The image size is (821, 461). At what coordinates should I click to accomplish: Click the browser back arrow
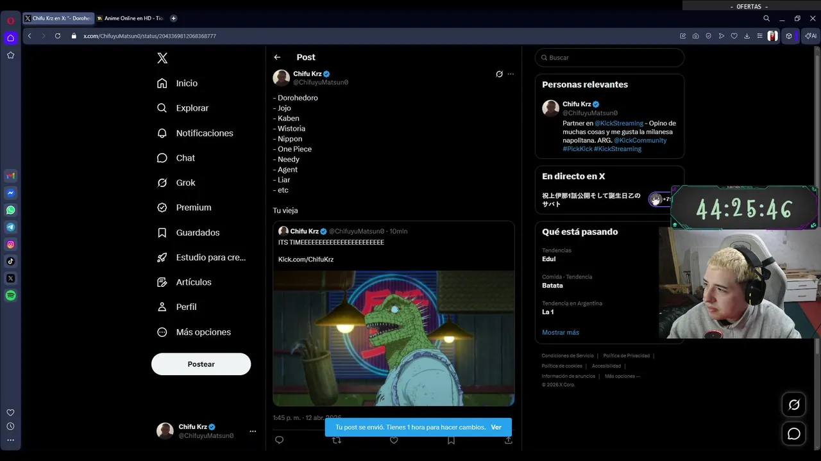click(30, 36)
